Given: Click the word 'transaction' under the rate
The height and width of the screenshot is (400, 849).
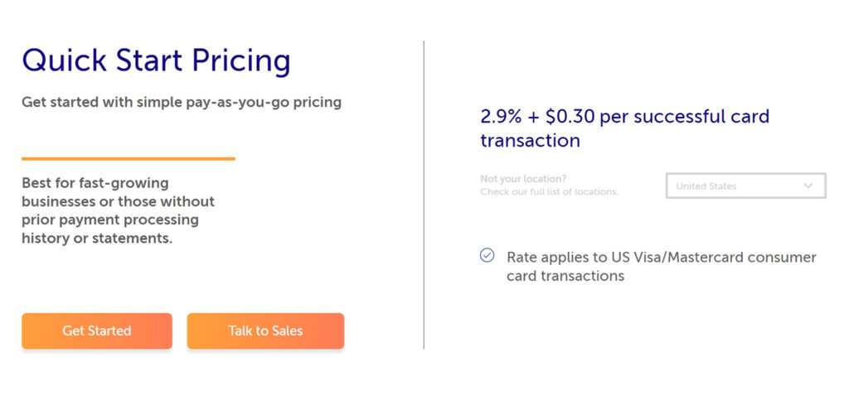Looking at the screenshot, I should 530,141.
